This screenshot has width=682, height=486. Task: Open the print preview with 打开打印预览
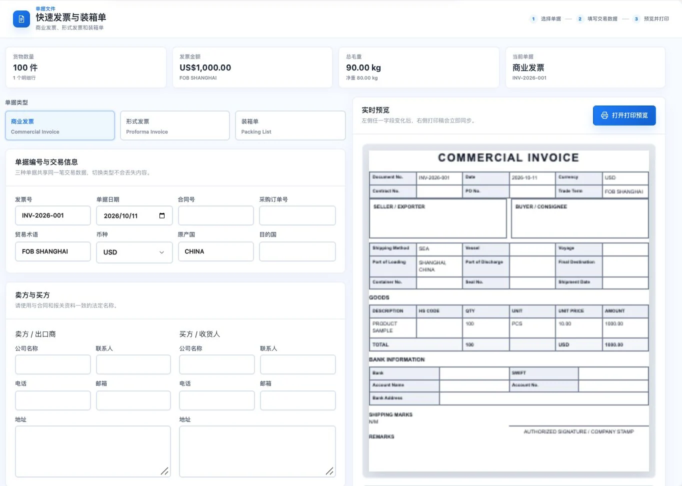624,115
